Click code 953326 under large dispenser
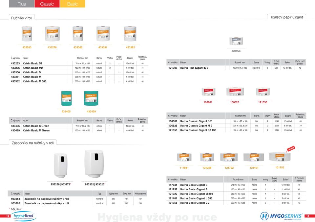 click(x=100, y=184)
